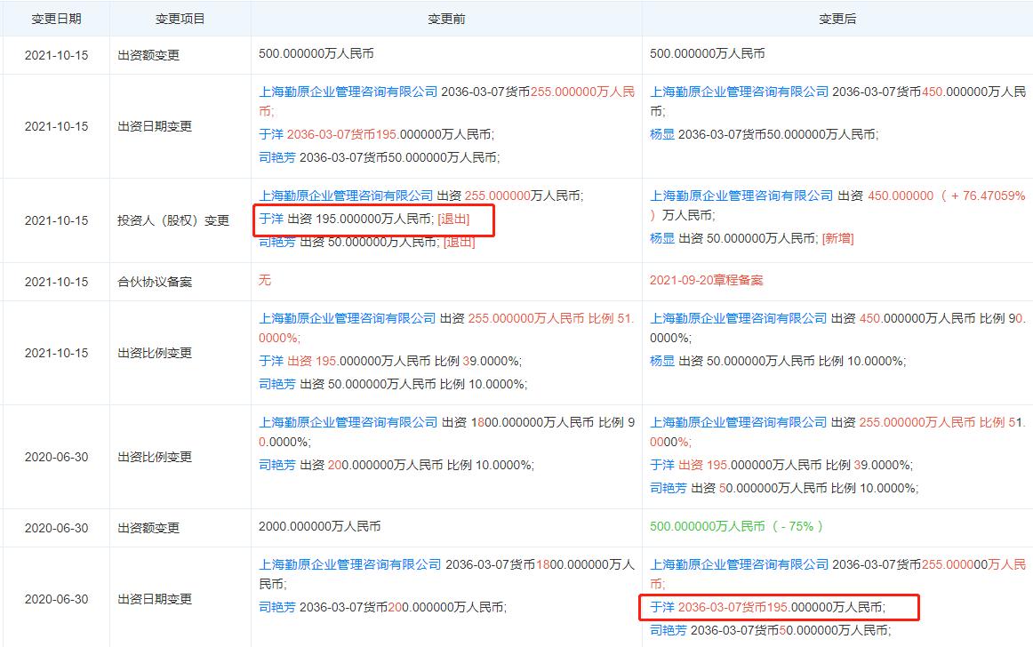Image resolution: width=1033 pixels, height=647 pixels.
Task: Open 司艳芳 link in 2020-06-30 出资日期变更 变更前 cell
Action: (276, 608)
